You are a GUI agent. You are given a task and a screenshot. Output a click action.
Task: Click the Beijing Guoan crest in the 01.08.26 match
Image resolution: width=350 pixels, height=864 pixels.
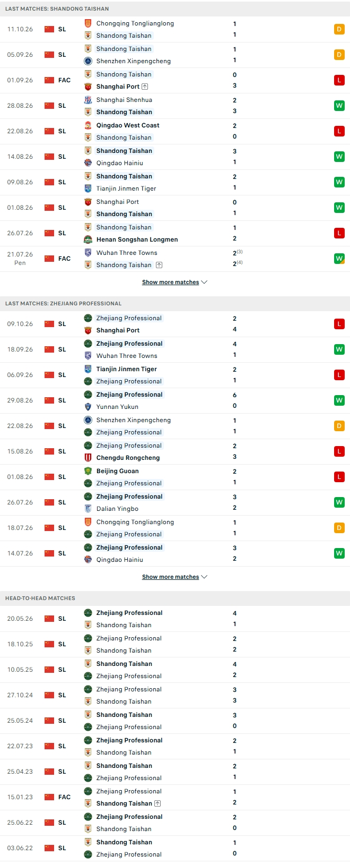(x=88, y=471)
